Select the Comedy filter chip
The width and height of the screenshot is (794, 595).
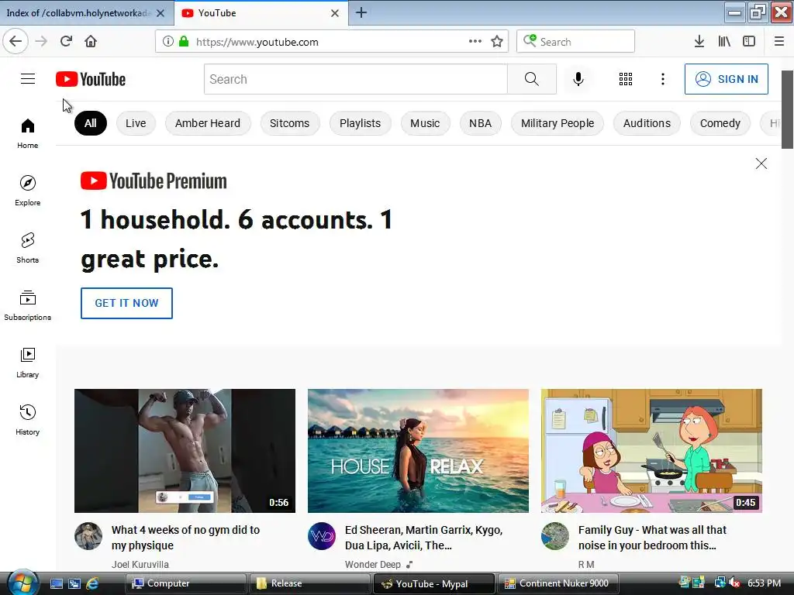[x=720, y=123]
